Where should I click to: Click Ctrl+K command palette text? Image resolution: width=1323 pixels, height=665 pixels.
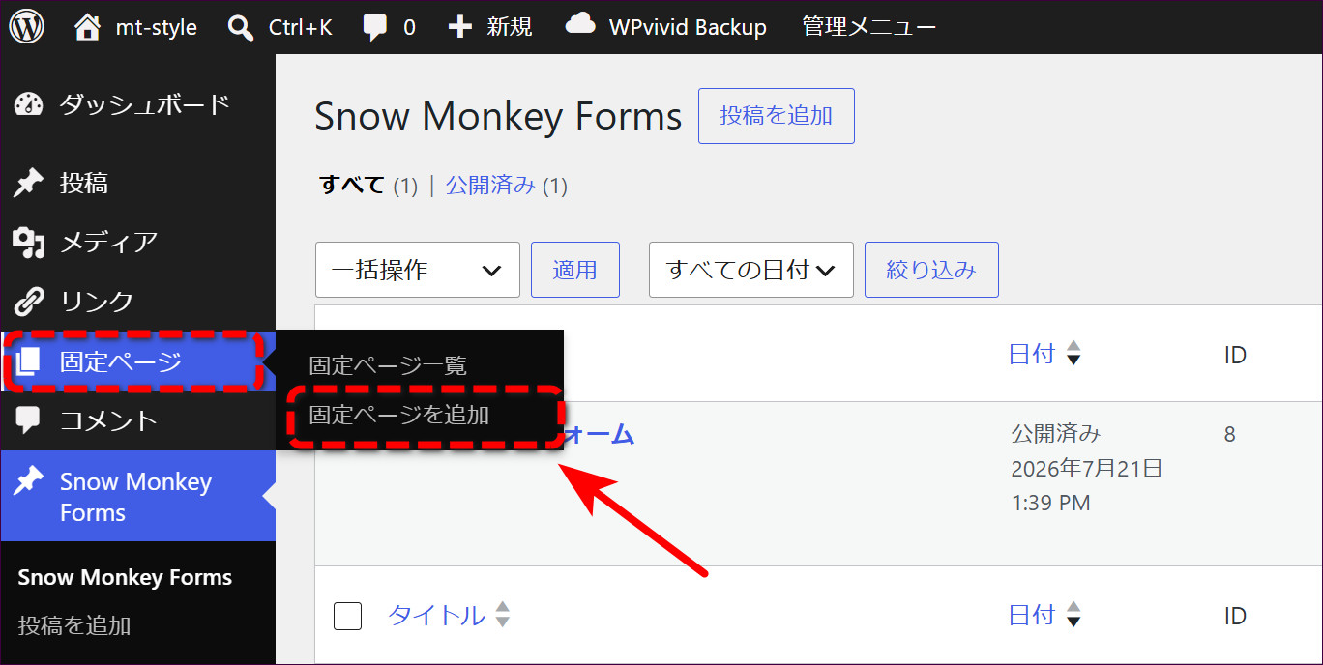[x=301, y=27]
